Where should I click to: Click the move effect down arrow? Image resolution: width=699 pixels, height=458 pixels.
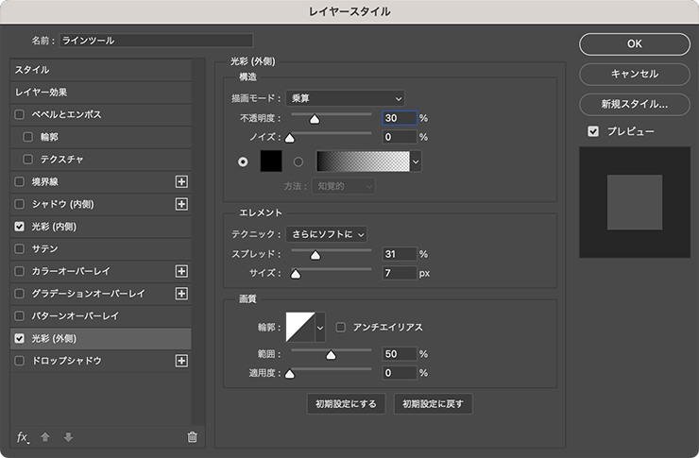point(68,437)
